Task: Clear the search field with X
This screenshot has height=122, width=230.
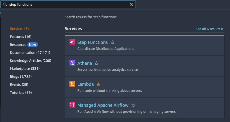Action: click(131, 4)
